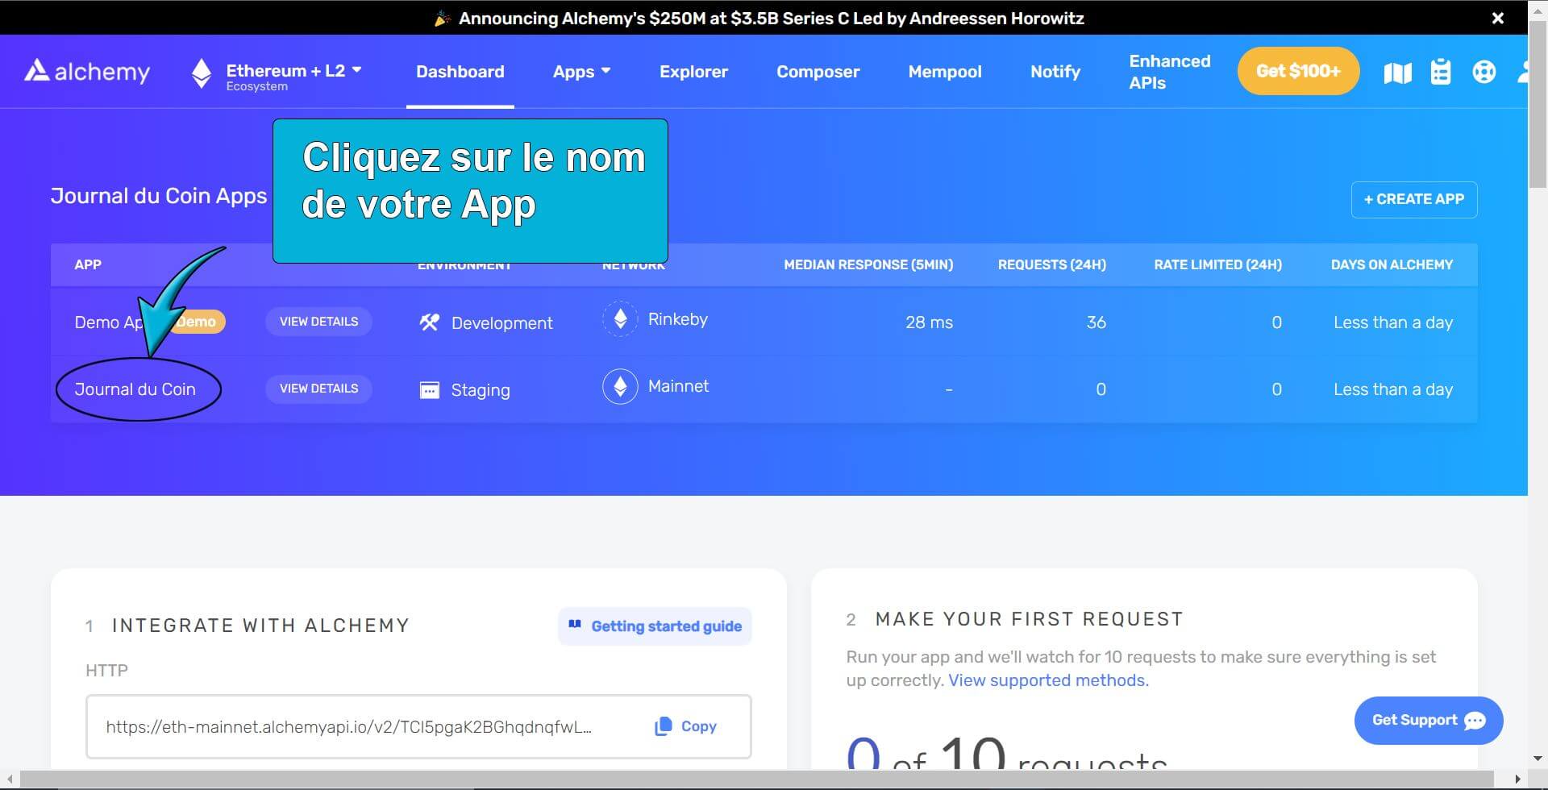Expand the Apps menu
The width and height of the screenshot is (1548, 790).
pyautogui.click(x=581, y=72)
